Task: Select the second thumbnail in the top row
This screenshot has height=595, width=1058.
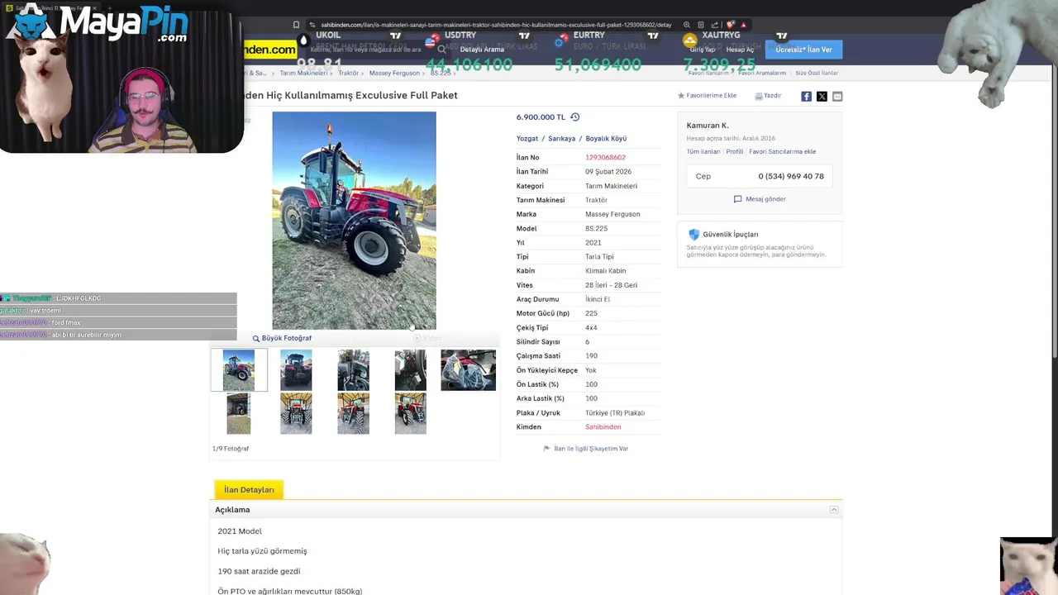Action: (296, 369)
